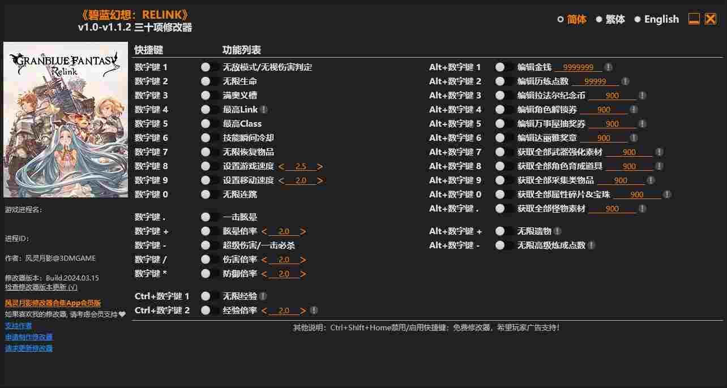Turn on the 无限生命 switch
Viewport: 727px width, 388px height.
click(210, 81)
